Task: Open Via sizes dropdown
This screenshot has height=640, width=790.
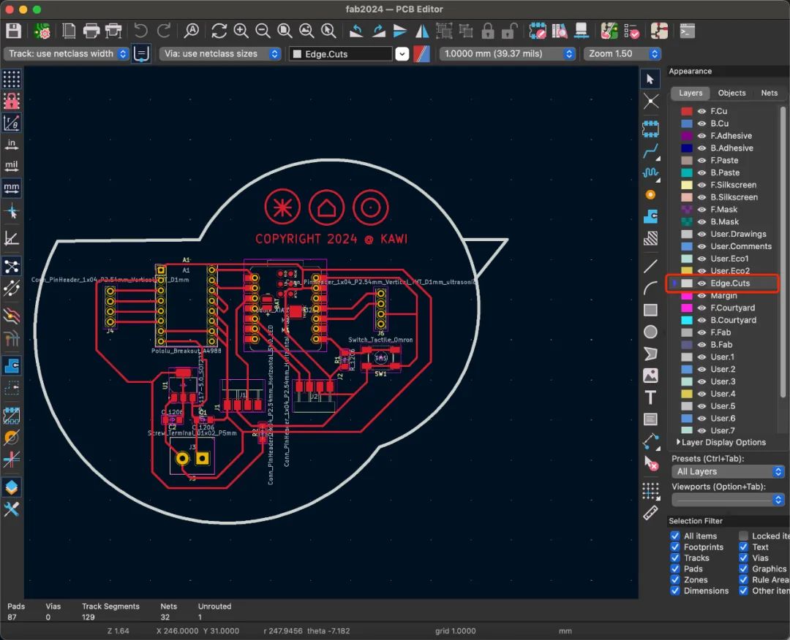Action: pos(220,54)
